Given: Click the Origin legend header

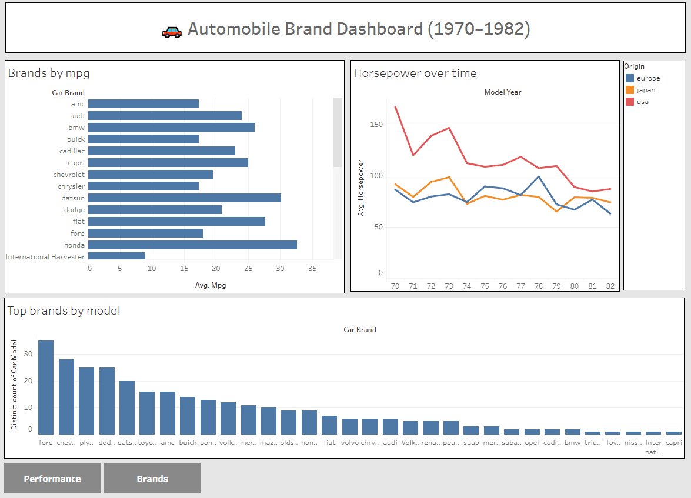Looking at the screenshot, I should (x=635, y=66).
